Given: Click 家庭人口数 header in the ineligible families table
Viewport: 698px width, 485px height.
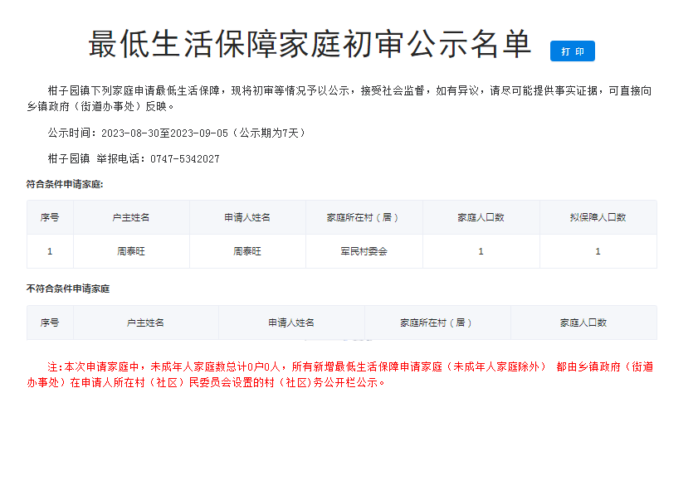Looking at the screenshot, I should point(583,323).
